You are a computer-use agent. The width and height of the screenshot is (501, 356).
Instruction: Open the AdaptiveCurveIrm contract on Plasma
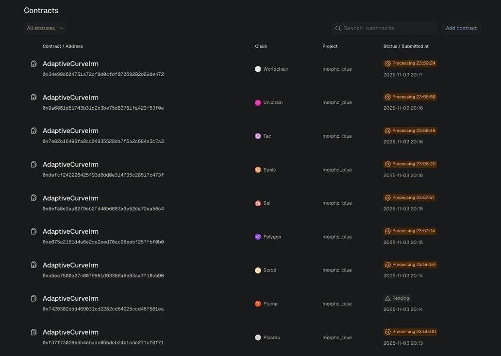(70, 332)
